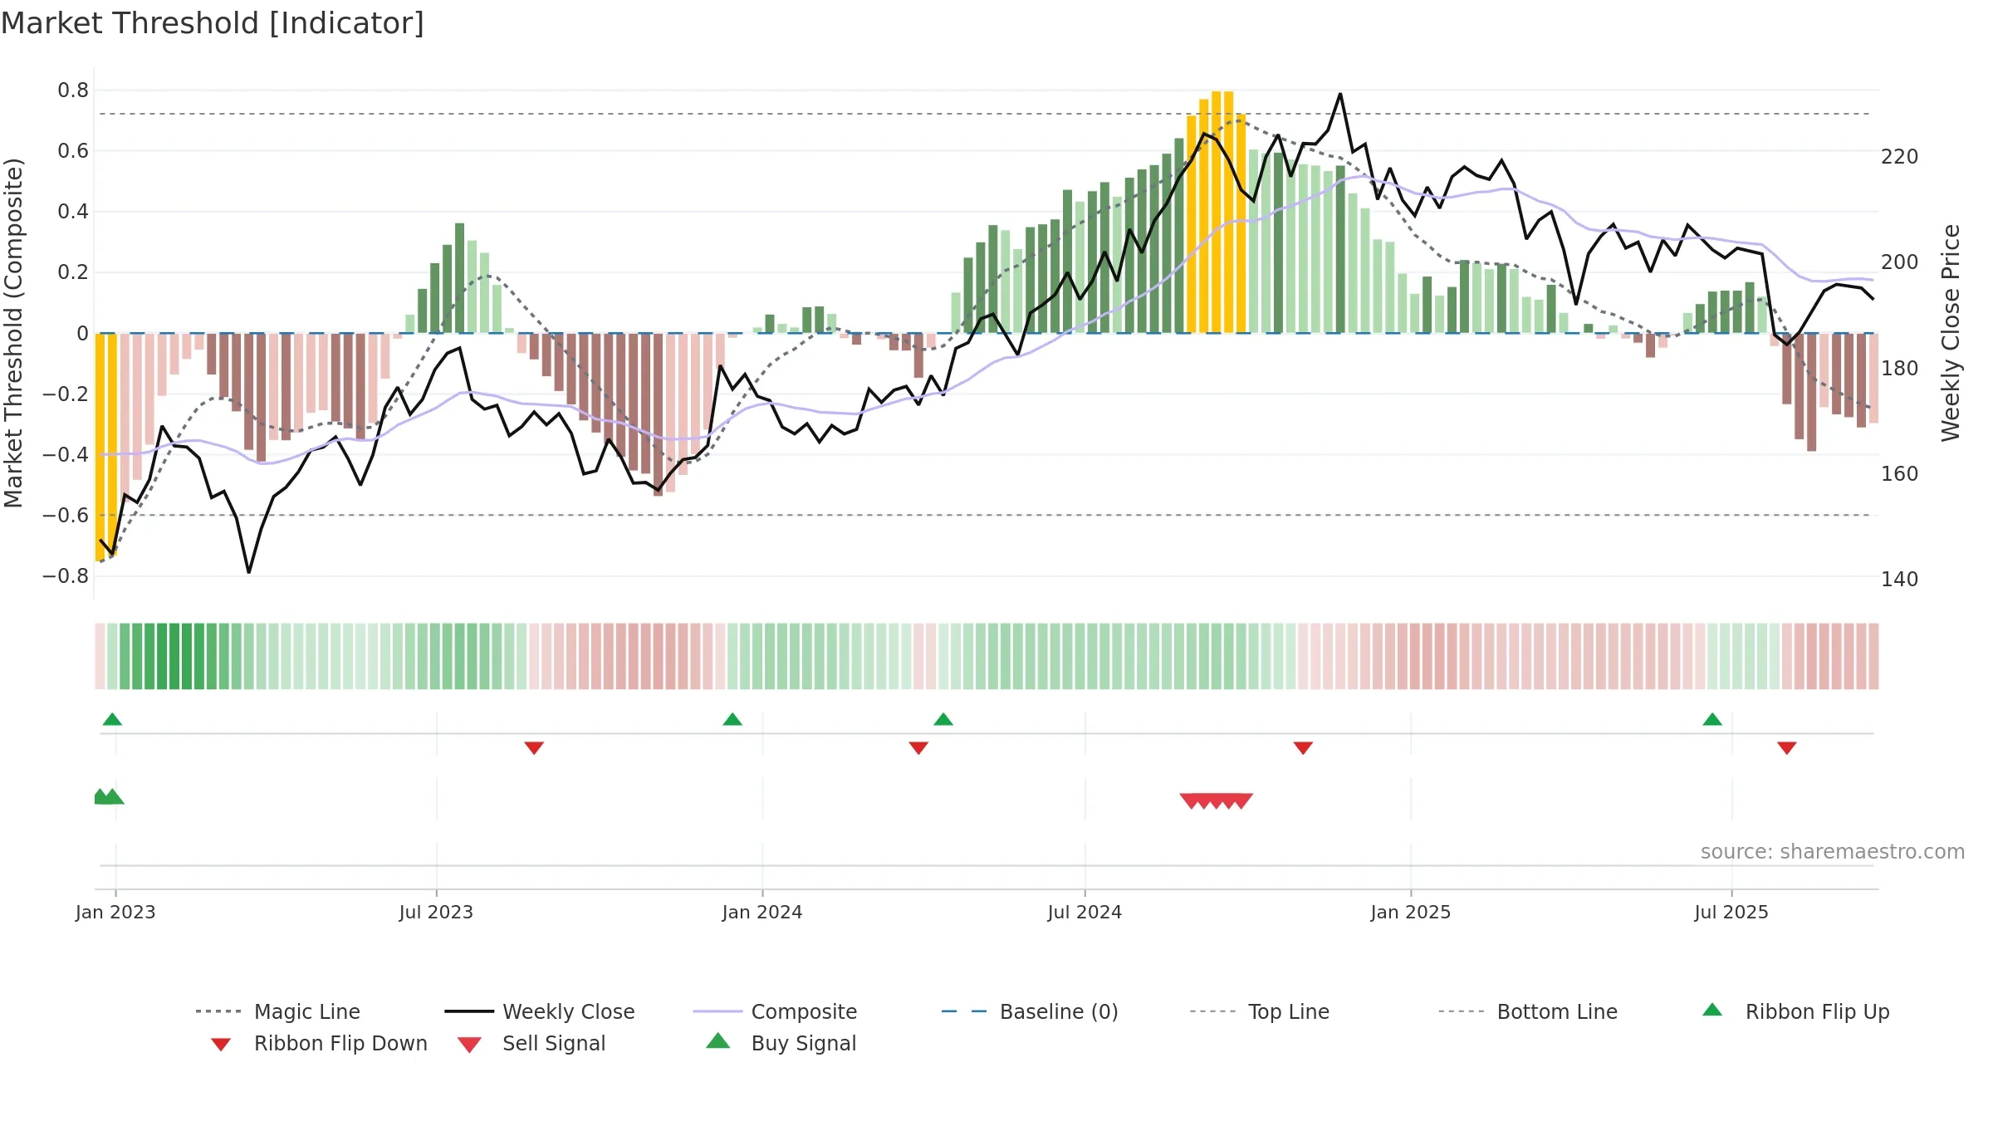Click the dark green ribbon segment near Feb 2023
This screenshot has height=1121, width=1993.
pos(174,656)
